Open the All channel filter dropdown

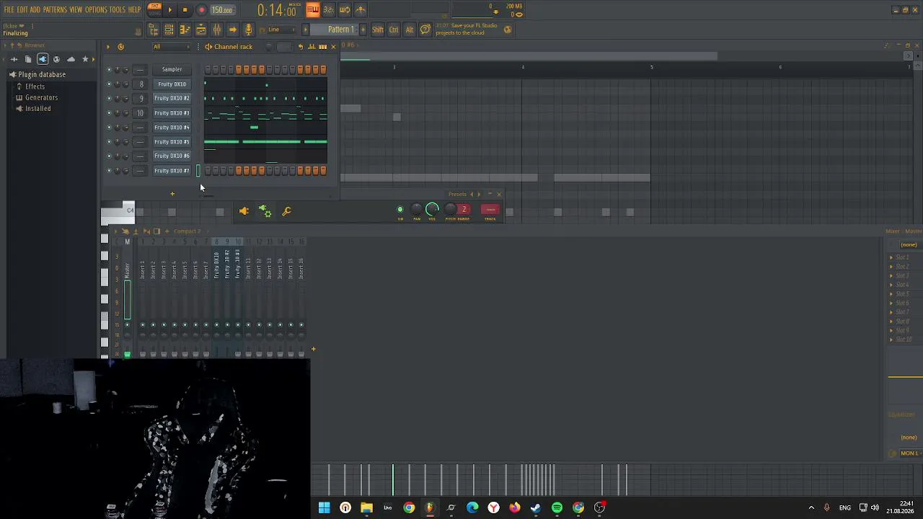coord(171,47)
